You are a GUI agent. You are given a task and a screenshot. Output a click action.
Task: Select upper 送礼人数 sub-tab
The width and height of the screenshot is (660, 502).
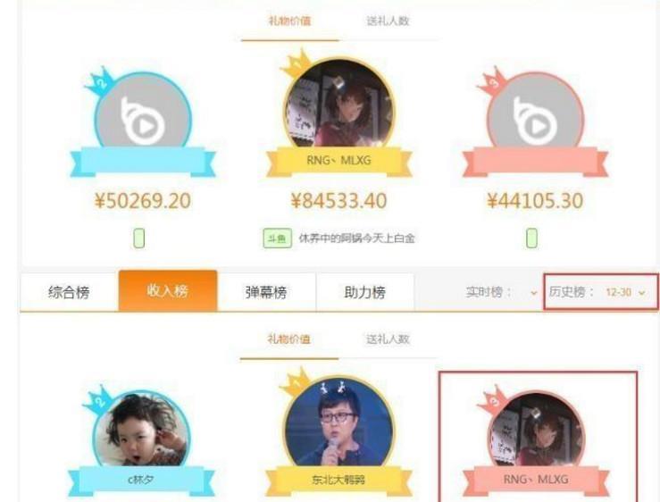pyautogui.click(x=388, y=21)
